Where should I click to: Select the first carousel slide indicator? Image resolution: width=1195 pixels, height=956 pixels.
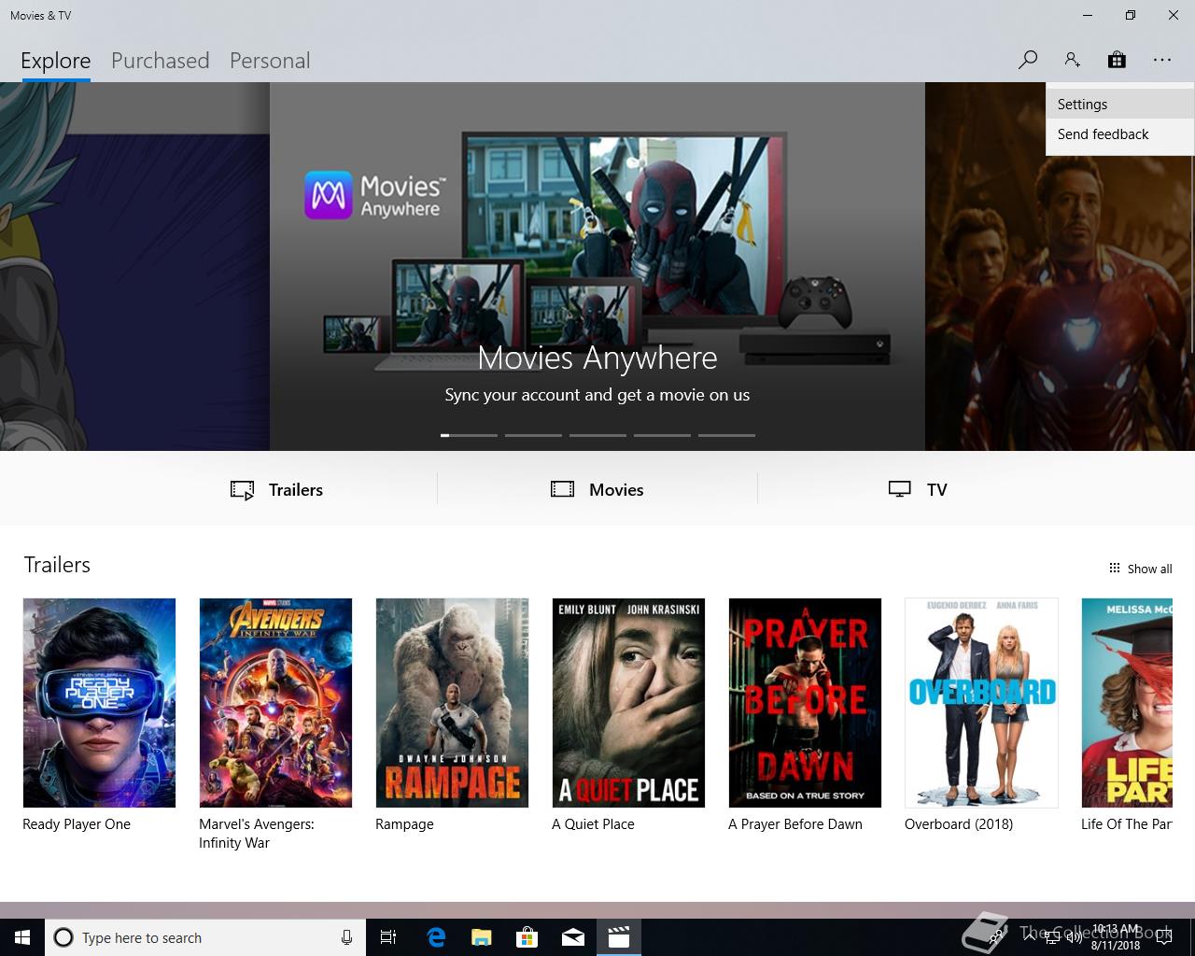point(469,435)
